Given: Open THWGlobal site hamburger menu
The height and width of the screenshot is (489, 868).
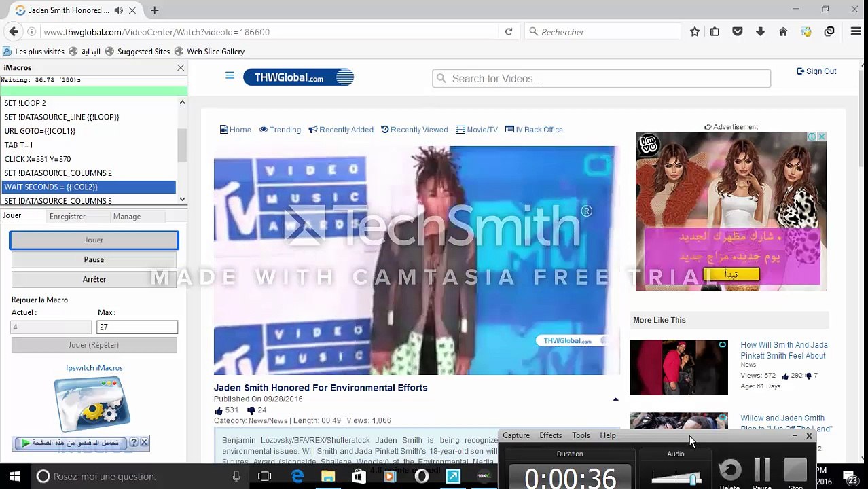Looking at the screenshot, I should tap(230, 75).
